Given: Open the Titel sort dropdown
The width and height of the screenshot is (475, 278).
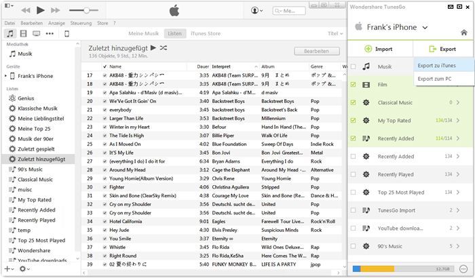Looking at the screenshot, I should pos(335,34).
